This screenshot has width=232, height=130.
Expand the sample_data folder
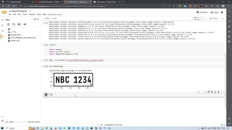coord(6,35)
